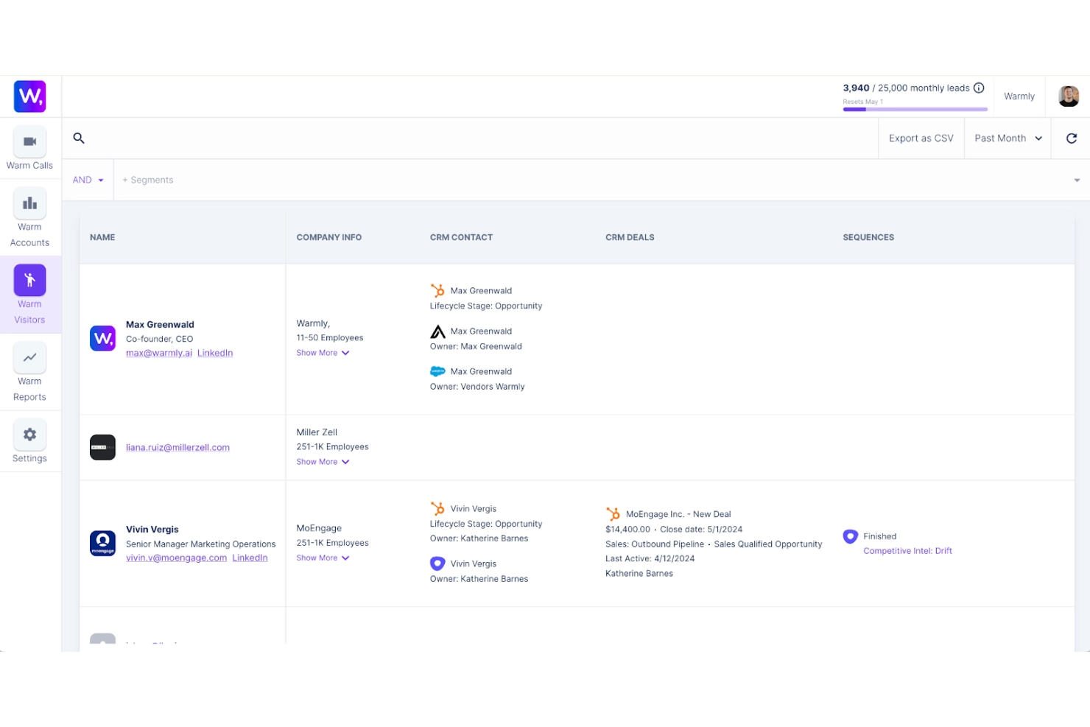
Task: Click Outreach icon beside Vivin Vergis contact
Action: (x=437, y=563)
